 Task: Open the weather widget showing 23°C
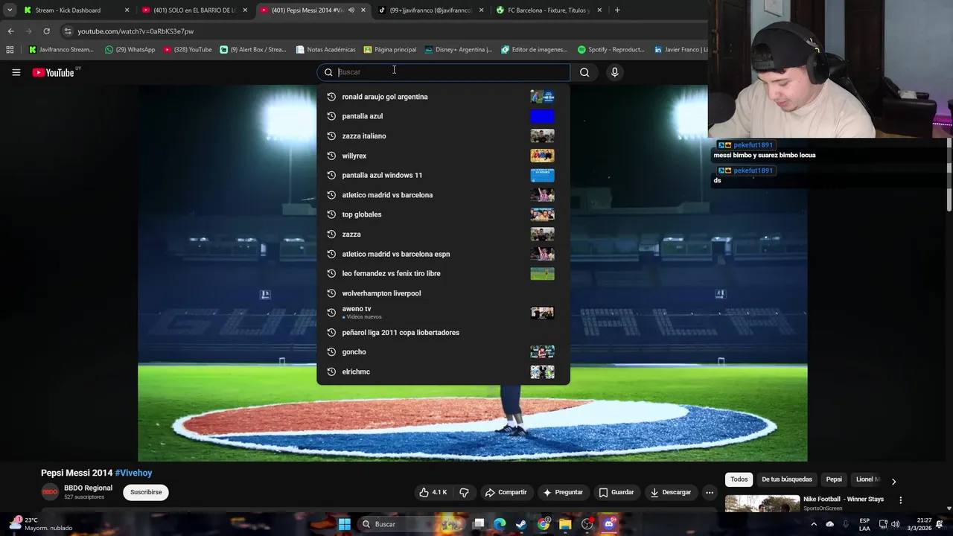[x=41, y=523]
